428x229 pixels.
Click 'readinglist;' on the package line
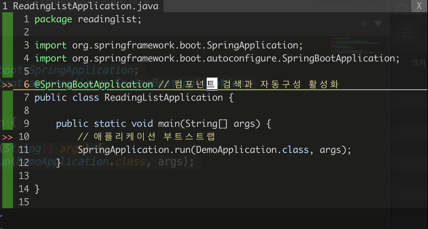[110, 19]
